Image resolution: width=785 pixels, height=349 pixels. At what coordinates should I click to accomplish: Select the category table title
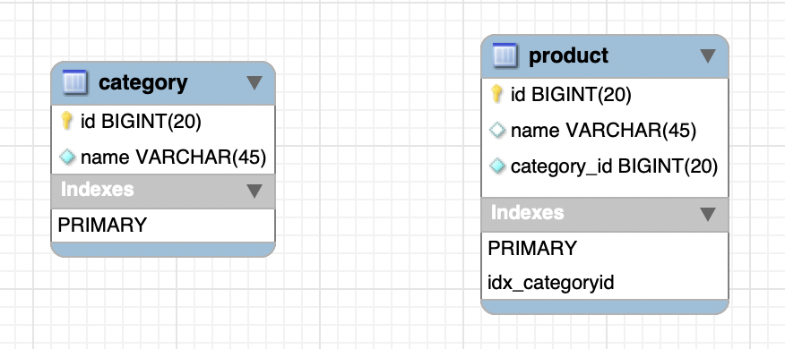pyautogui.click(x=143, y=83)
